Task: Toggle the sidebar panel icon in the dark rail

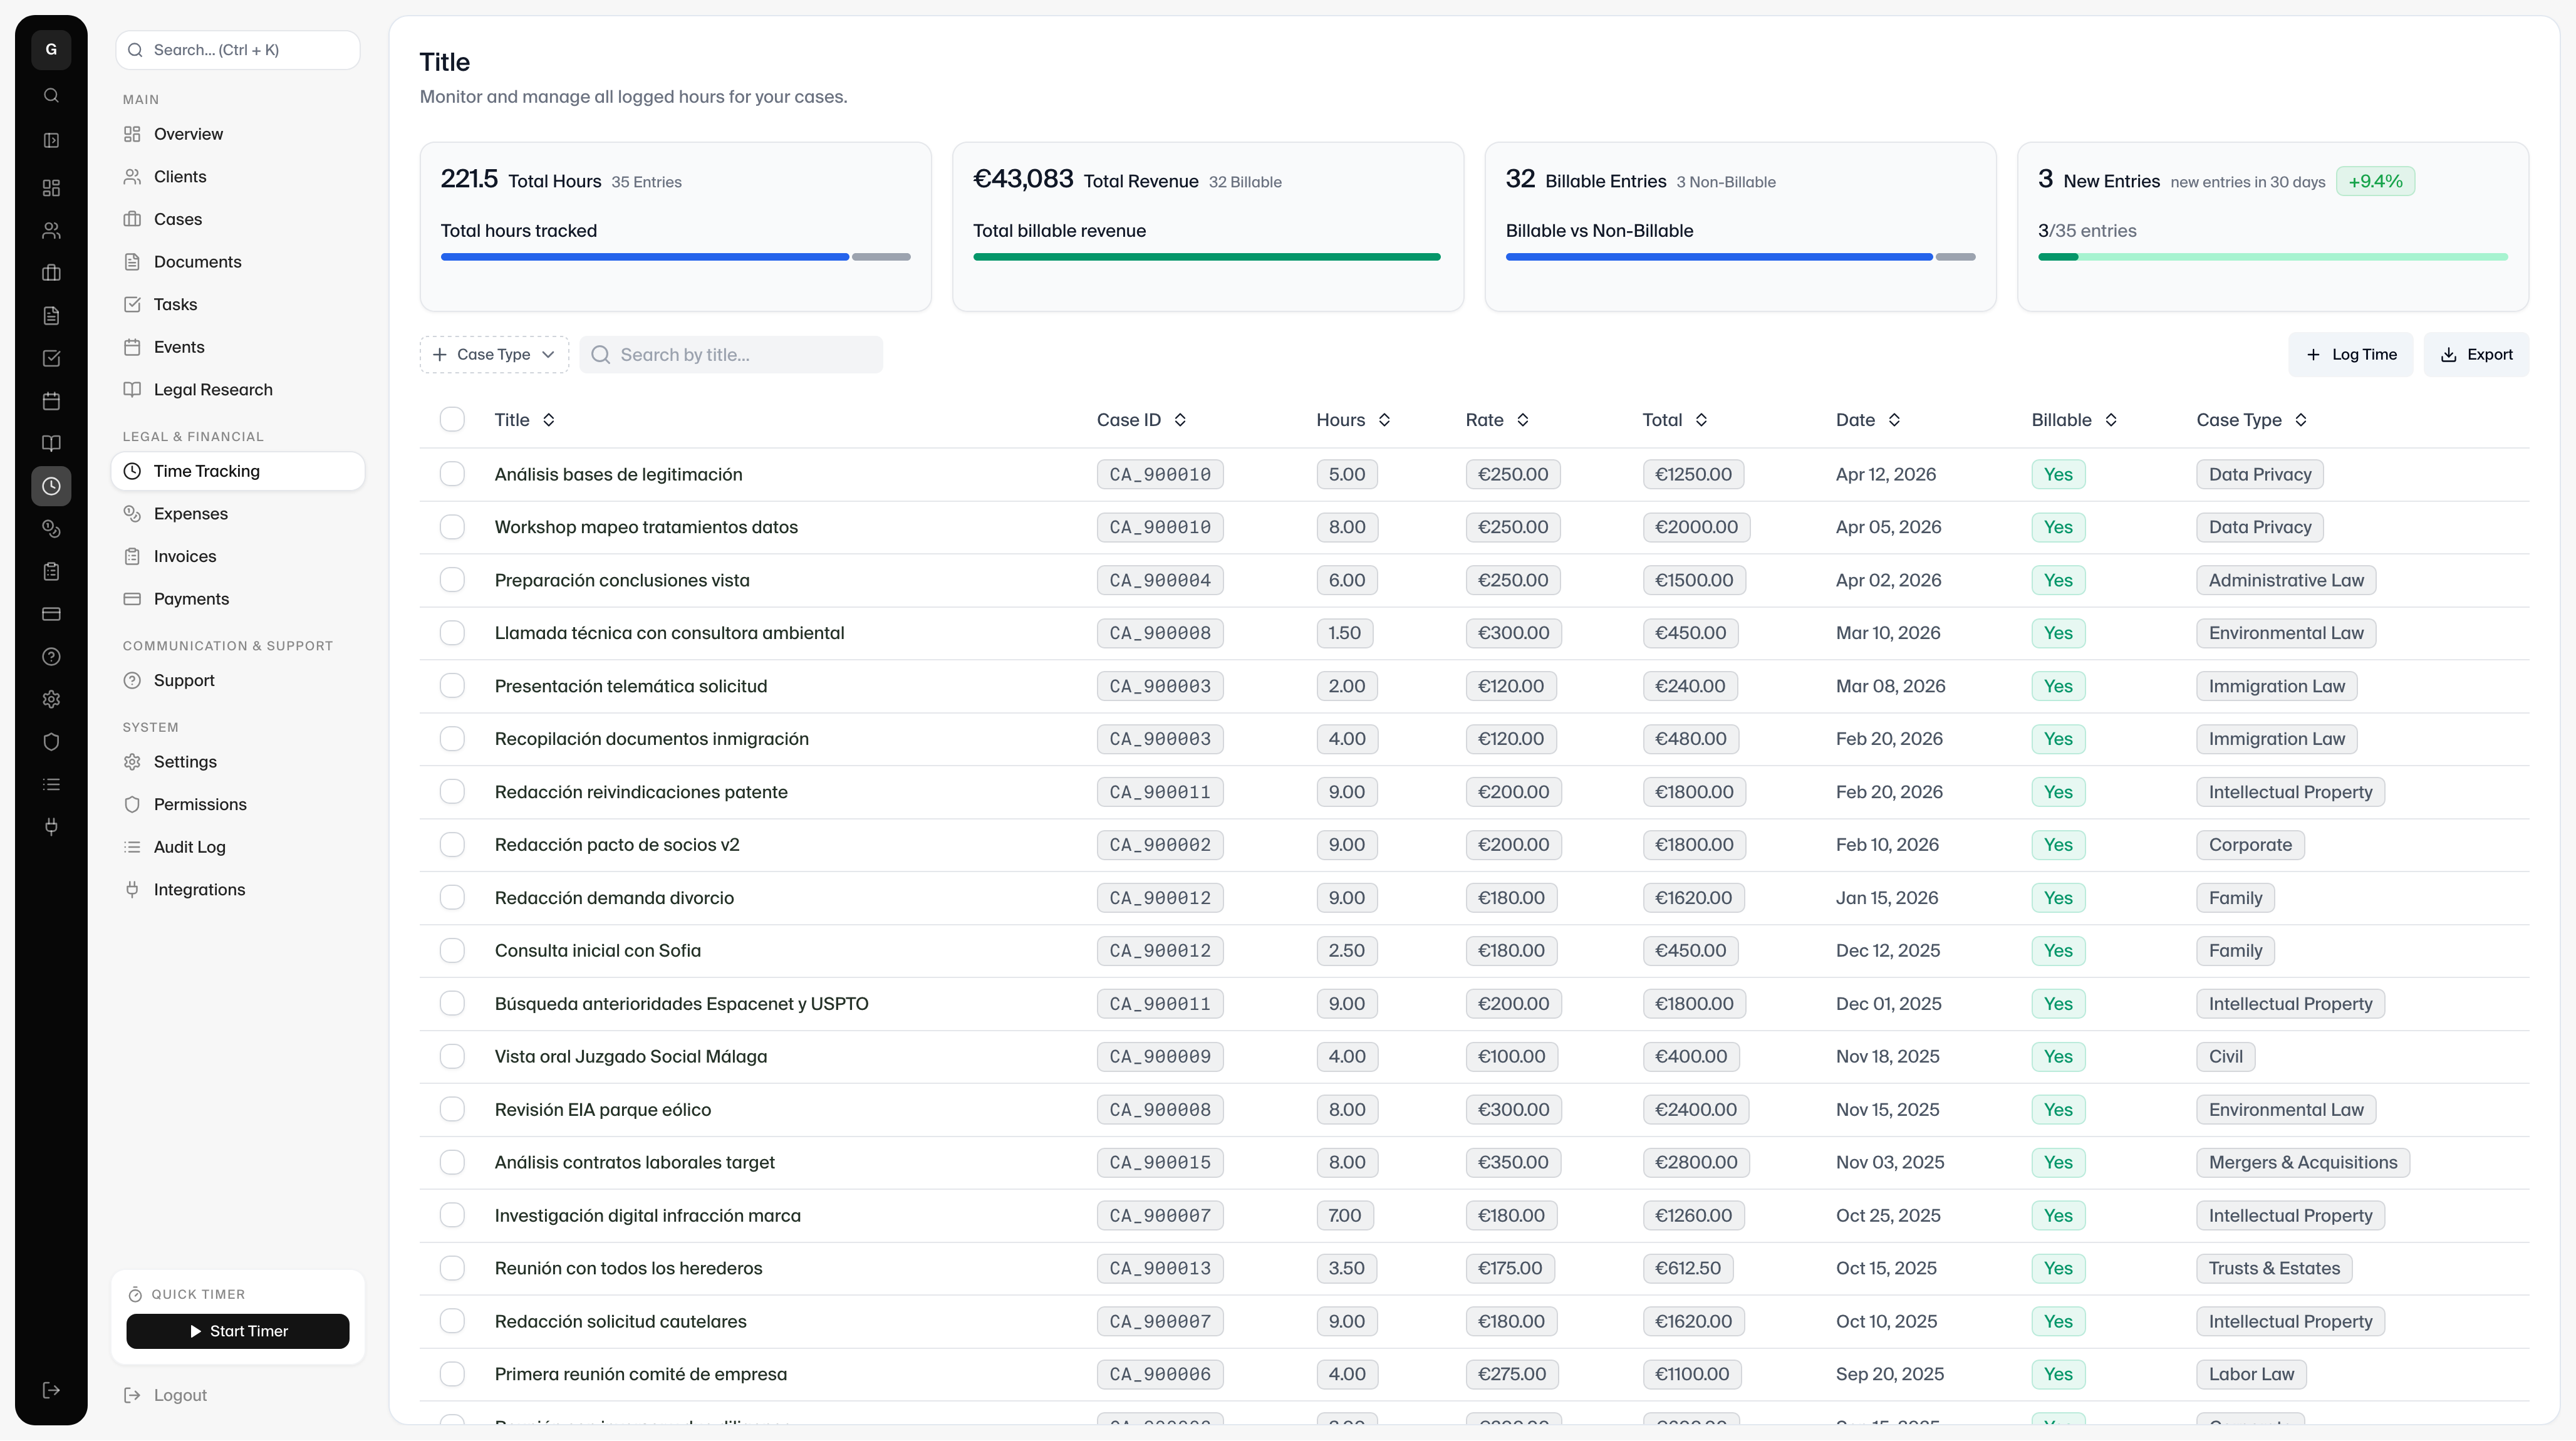Action: pos(51,140)
